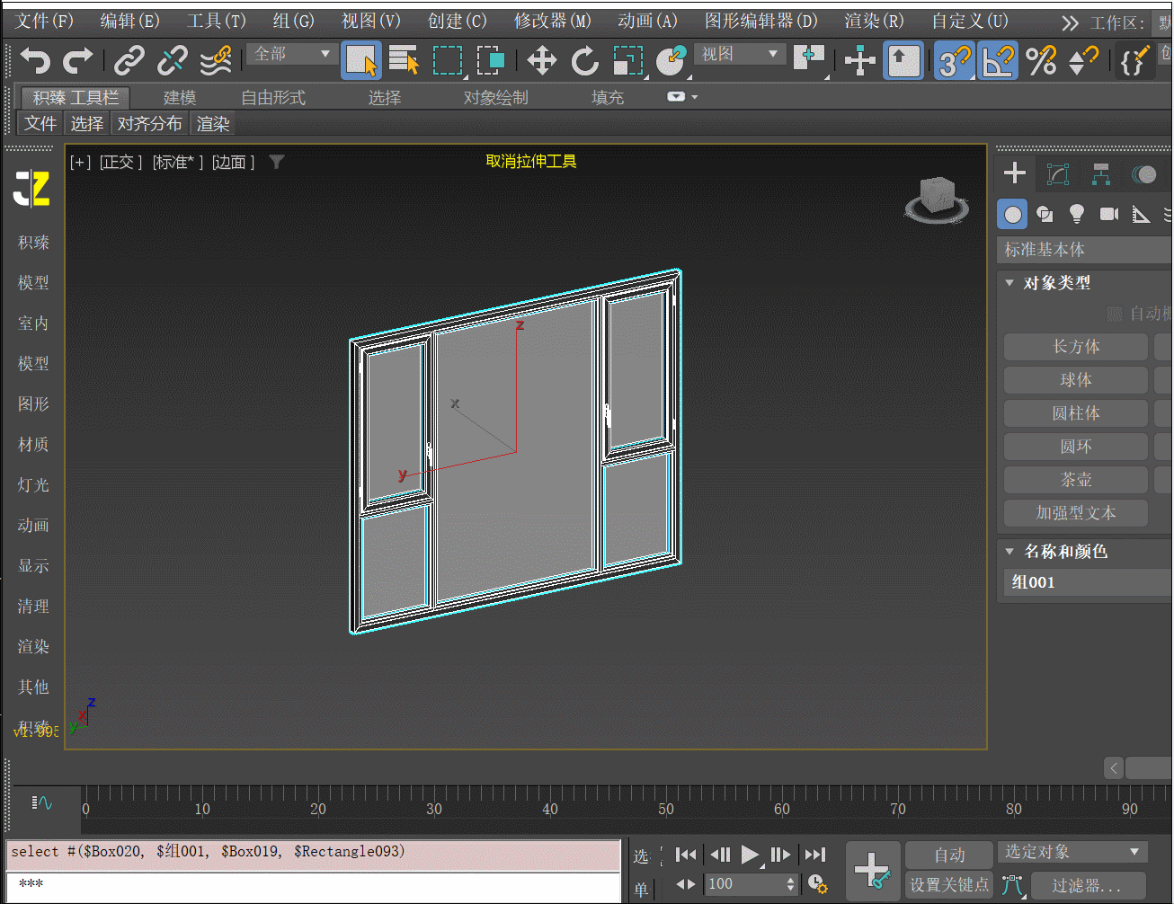
Task: Pick the Rectangular Selection Region tool
Action: [x=448, y=61]
